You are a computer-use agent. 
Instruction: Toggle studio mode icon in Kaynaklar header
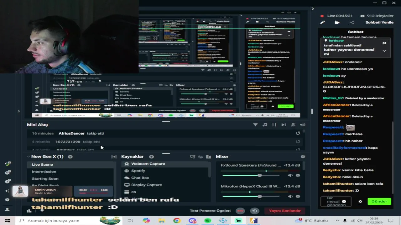point(193,157)
